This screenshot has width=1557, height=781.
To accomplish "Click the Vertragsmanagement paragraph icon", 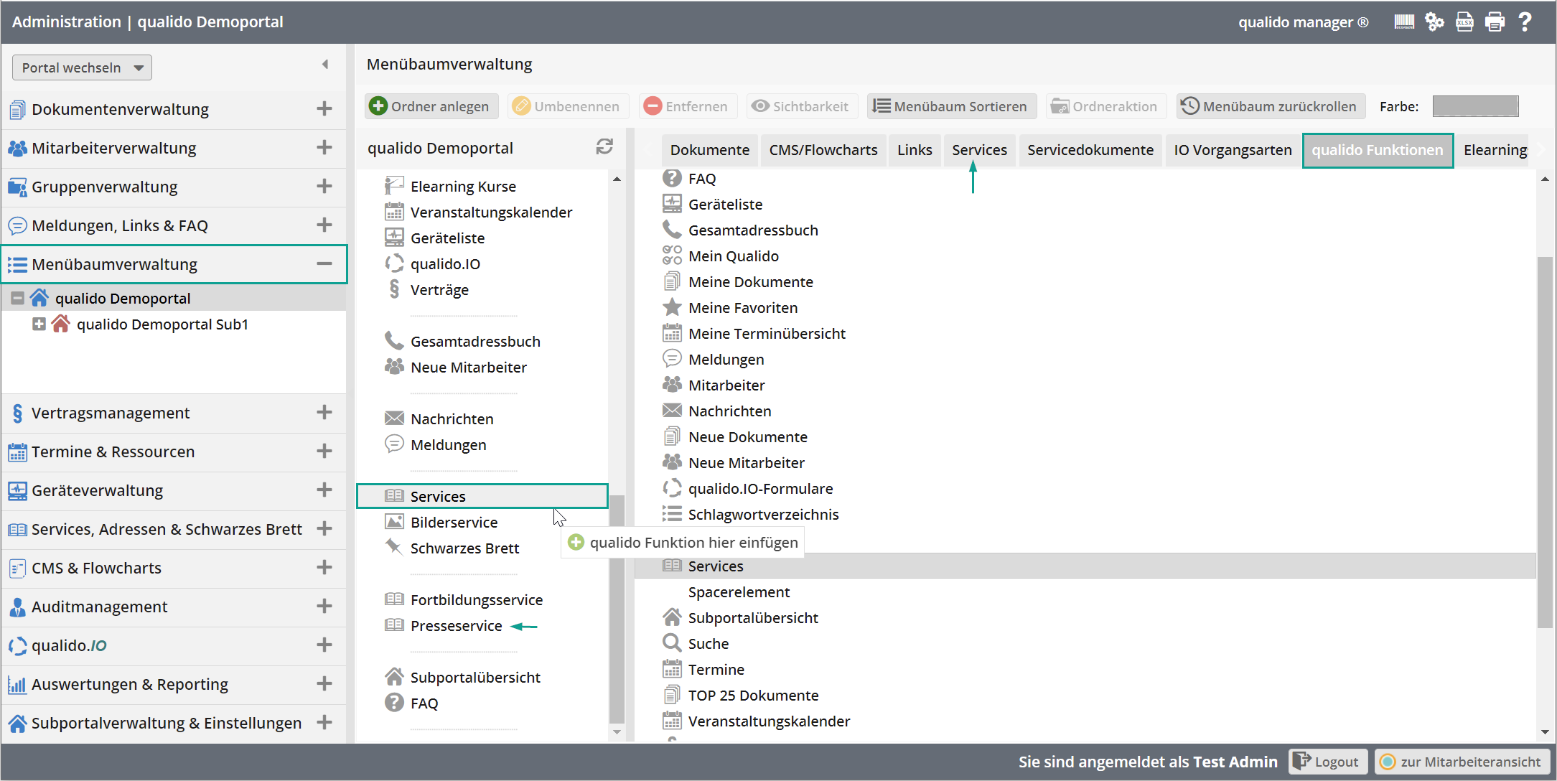I will point(17,413).
